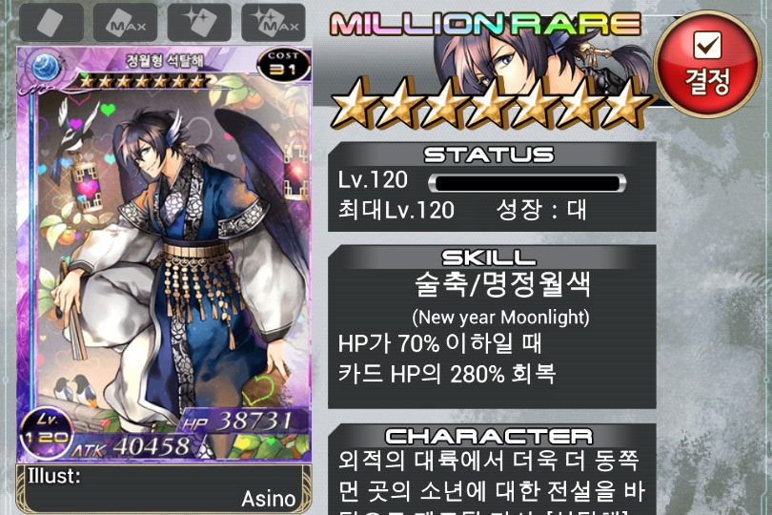Select the card MAX icon tab
Image resolution: width=772 pixels, height=515 pixels.
point(125,22)
